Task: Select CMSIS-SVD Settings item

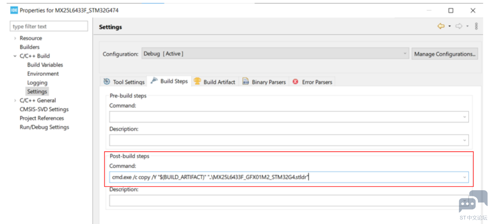Action: point(44,109)
